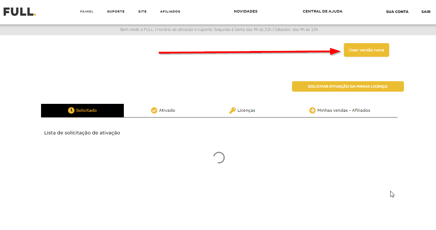
Task: Click the Lista de solicitação de ativação heading
Action: tap(82, 133)
